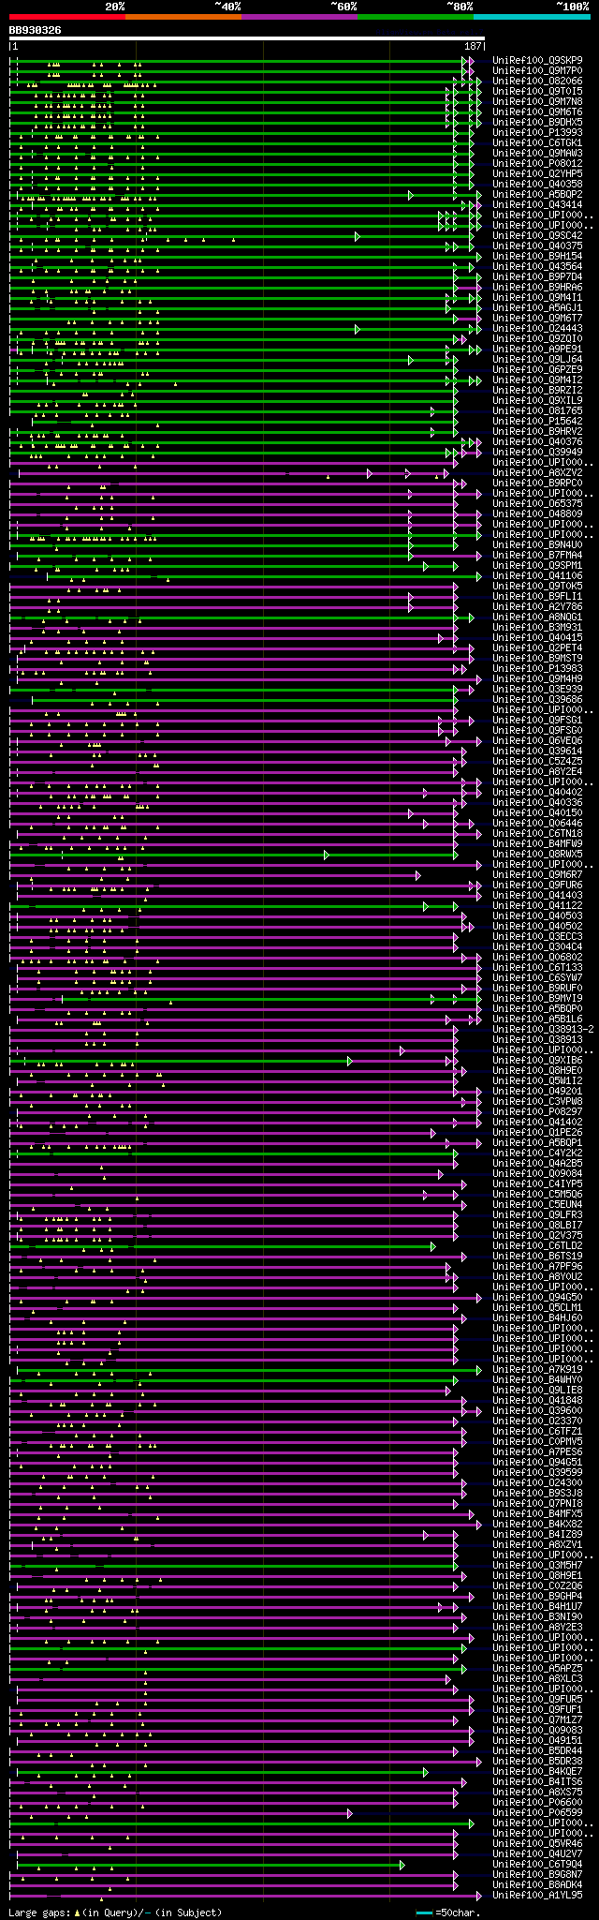The width and height of the screenshot is (599, 1920).
Task: Select the UniRef100_P13983 entry
Action: click(537, 668)
